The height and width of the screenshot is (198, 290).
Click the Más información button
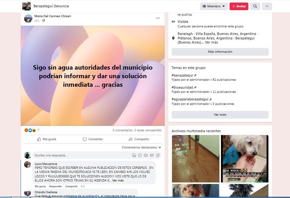pos(220,52)
